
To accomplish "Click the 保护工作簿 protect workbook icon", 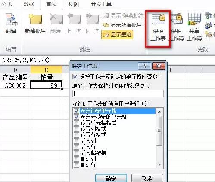I will [177, 27].
